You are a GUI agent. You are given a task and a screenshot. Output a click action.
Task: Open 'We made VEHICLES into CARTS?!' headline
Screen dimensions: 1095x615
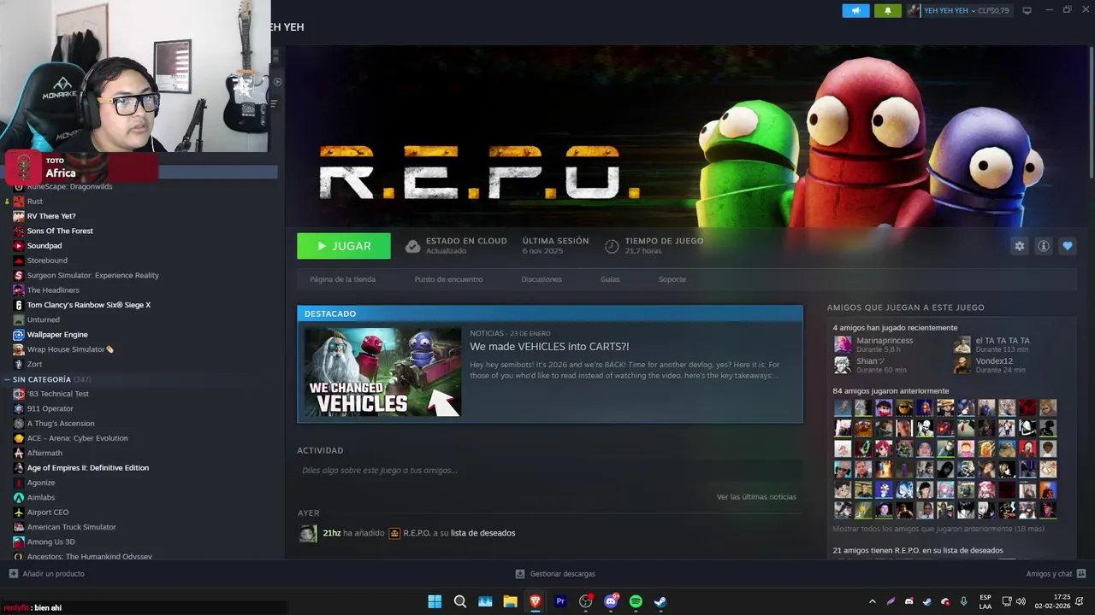point(549,347)
